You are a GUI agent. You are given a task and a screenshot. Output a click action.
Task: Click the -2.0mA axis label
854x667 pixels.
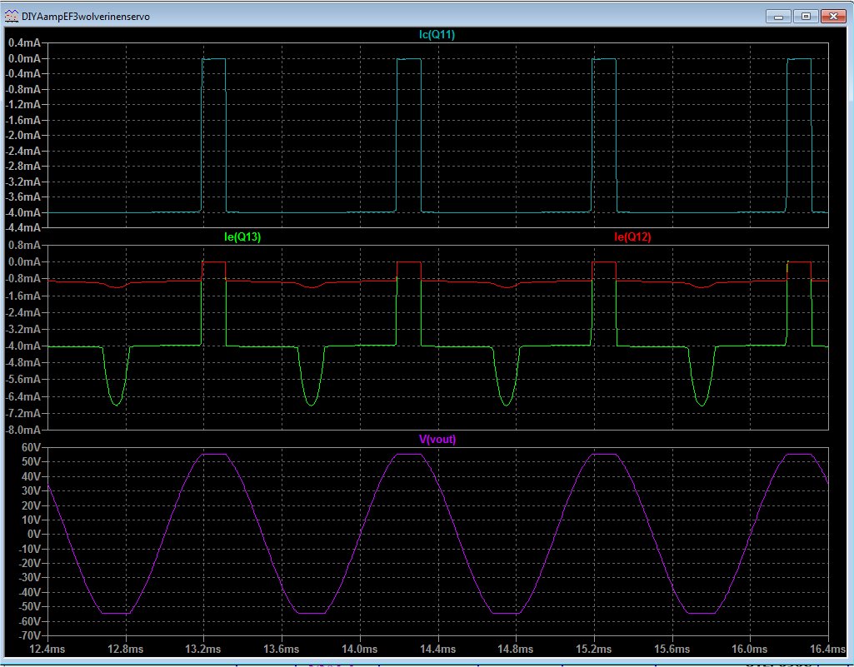click(22, 136)
